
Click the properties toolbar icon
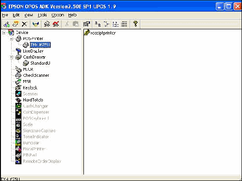[x=86, y=24]
